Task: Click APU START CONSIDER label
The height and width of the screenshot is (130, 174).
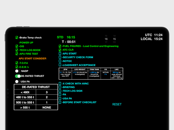Action: (32, 58)
